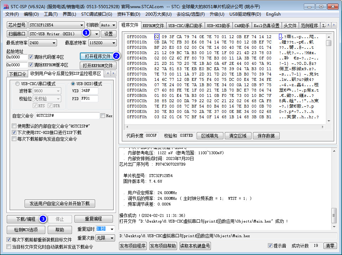Image resolution: width=342 pixels, height=255 pixels.
Task: Click 重复编程 button
Action: coord(94,219)
